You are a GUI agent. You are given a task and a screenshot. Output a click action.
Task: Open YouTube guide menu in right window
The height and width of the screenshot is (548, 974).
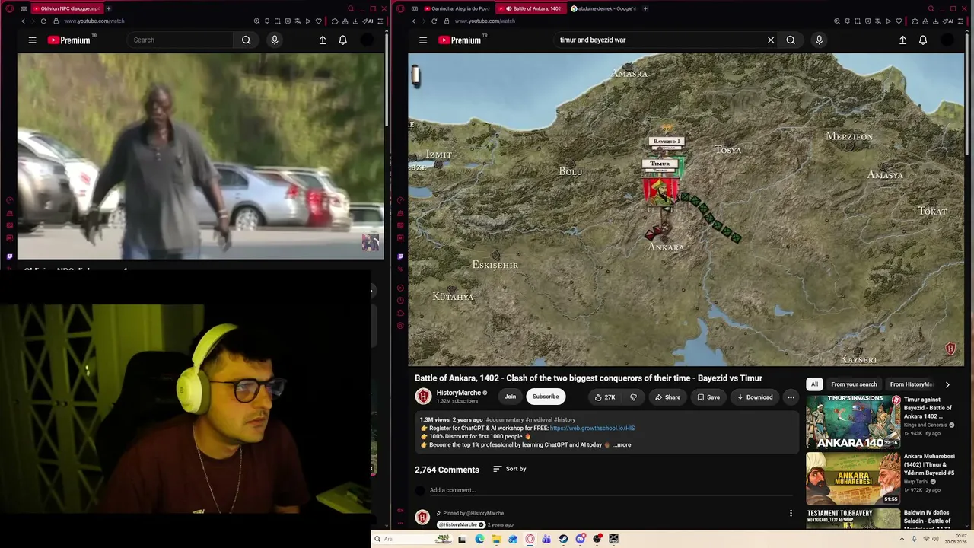pyautogui.click(x=423, y=40)
